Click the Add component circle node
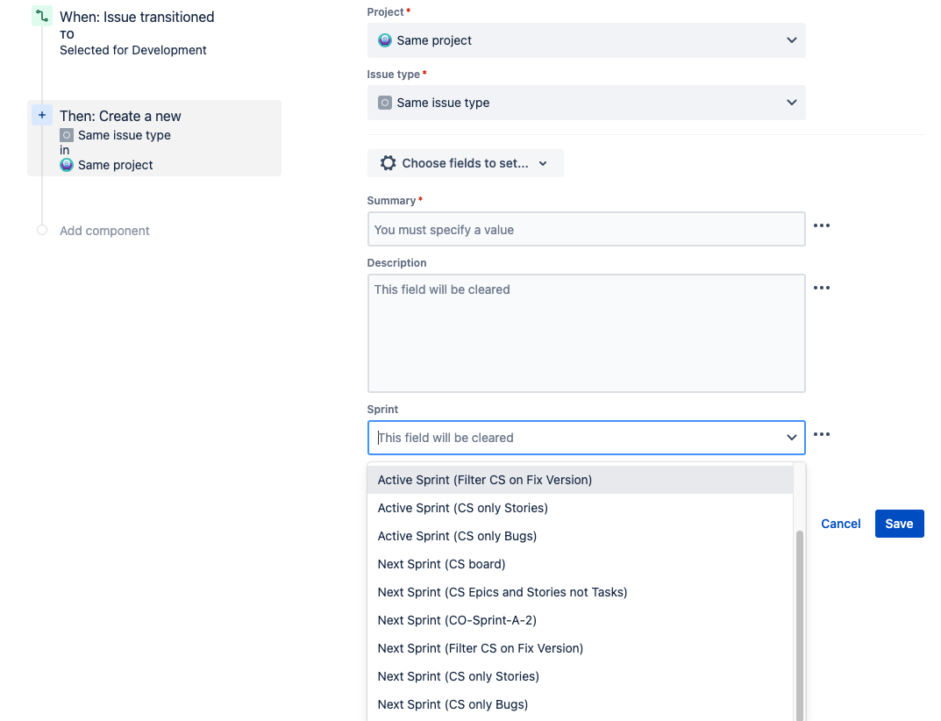Screen dimensions: 941x721 42,231
